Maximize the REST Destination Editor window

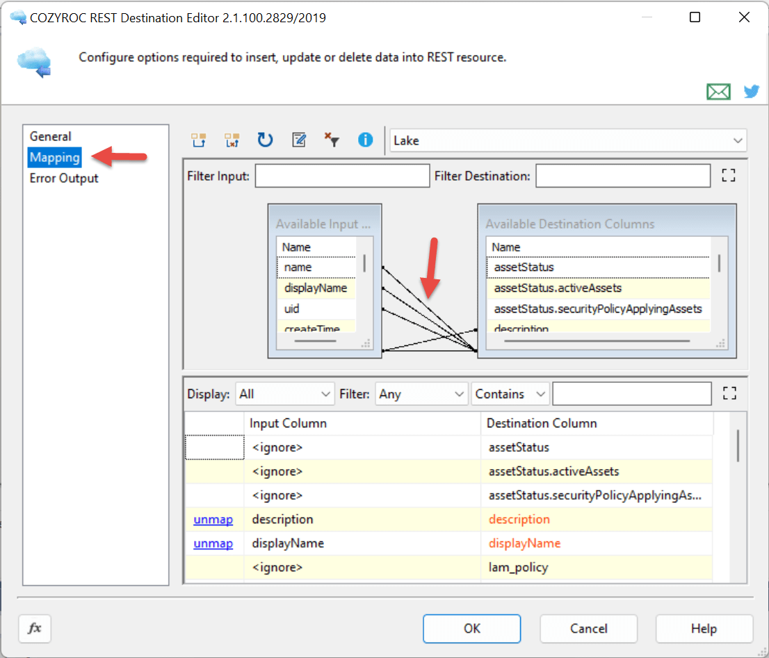pos(695,17)
